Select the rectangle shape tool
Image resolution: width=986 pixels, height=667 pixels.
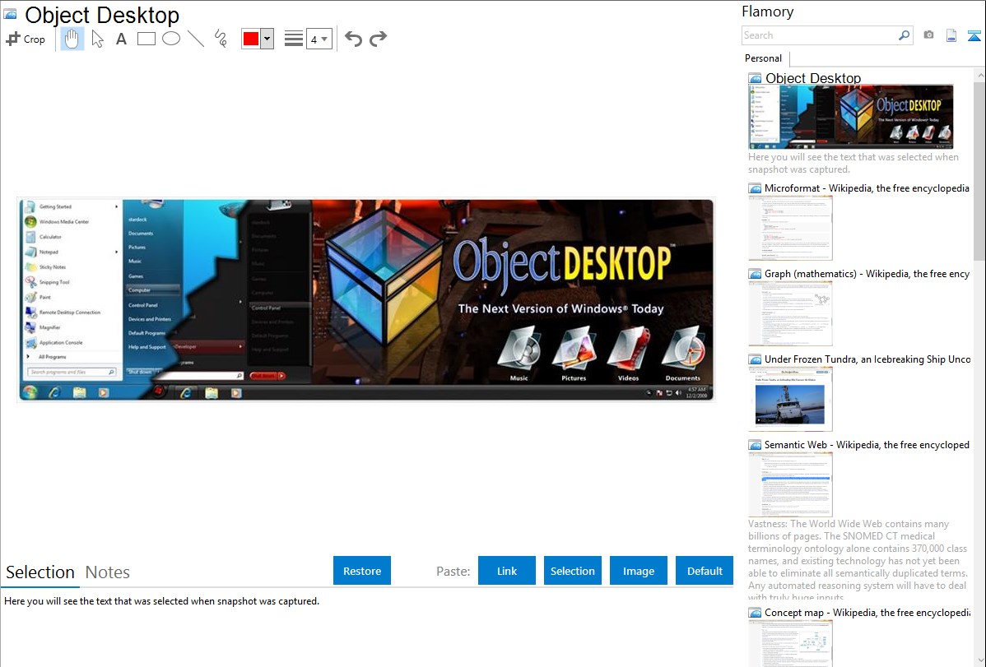(147, 39)
